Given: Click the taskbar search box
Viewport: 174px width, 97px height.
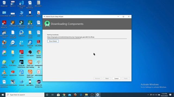Looking at the screenshot, I should point(25,95).
